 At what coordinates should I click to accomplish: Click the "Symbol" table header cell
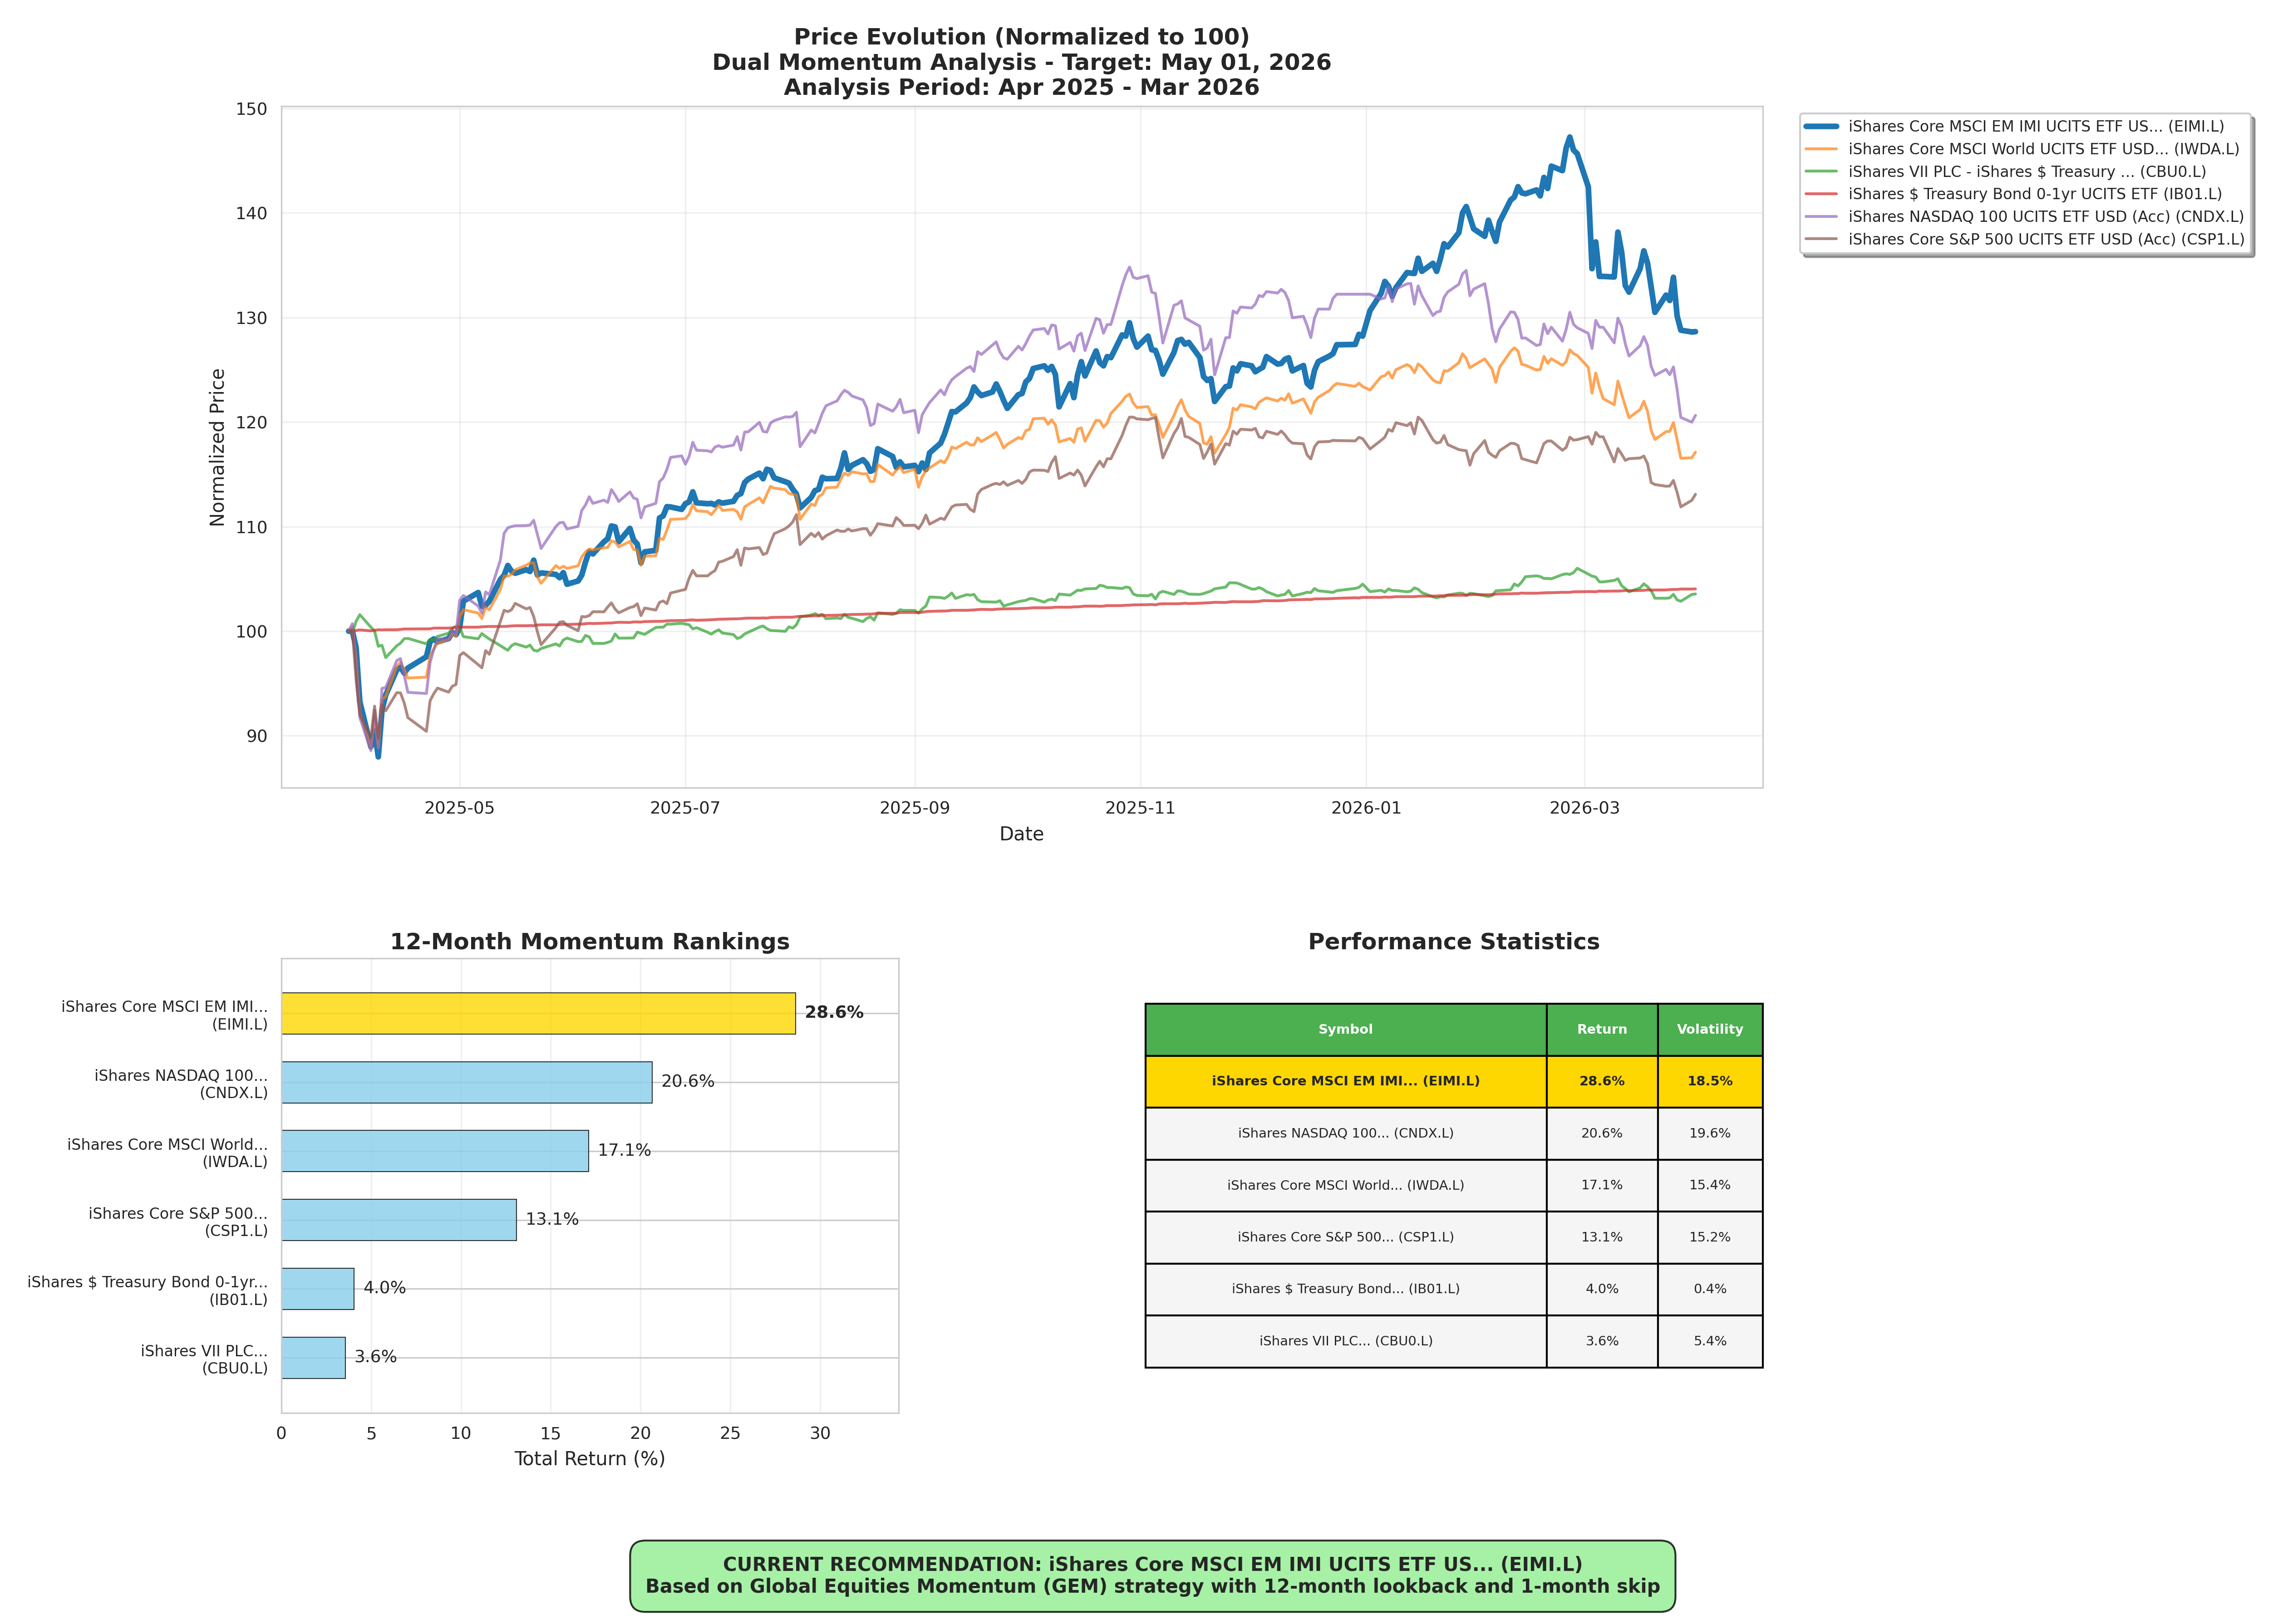coord(1346,1030)
